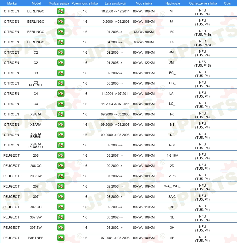The height and width of the screenshot is (243, 237).
Task: Select fuel type icon for C3 Pluriel
Action: point(61,83)
